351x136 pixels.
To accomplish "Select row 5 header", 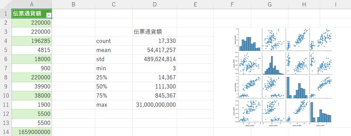I will point(6,50).
